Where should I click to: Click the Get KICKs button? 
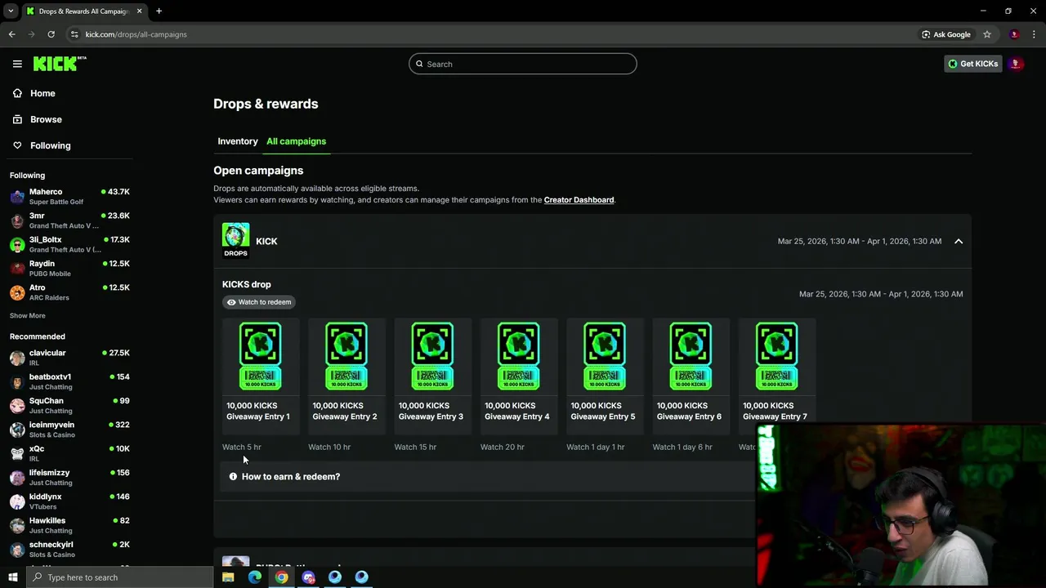pyautogui.click(x=972, y=64)
